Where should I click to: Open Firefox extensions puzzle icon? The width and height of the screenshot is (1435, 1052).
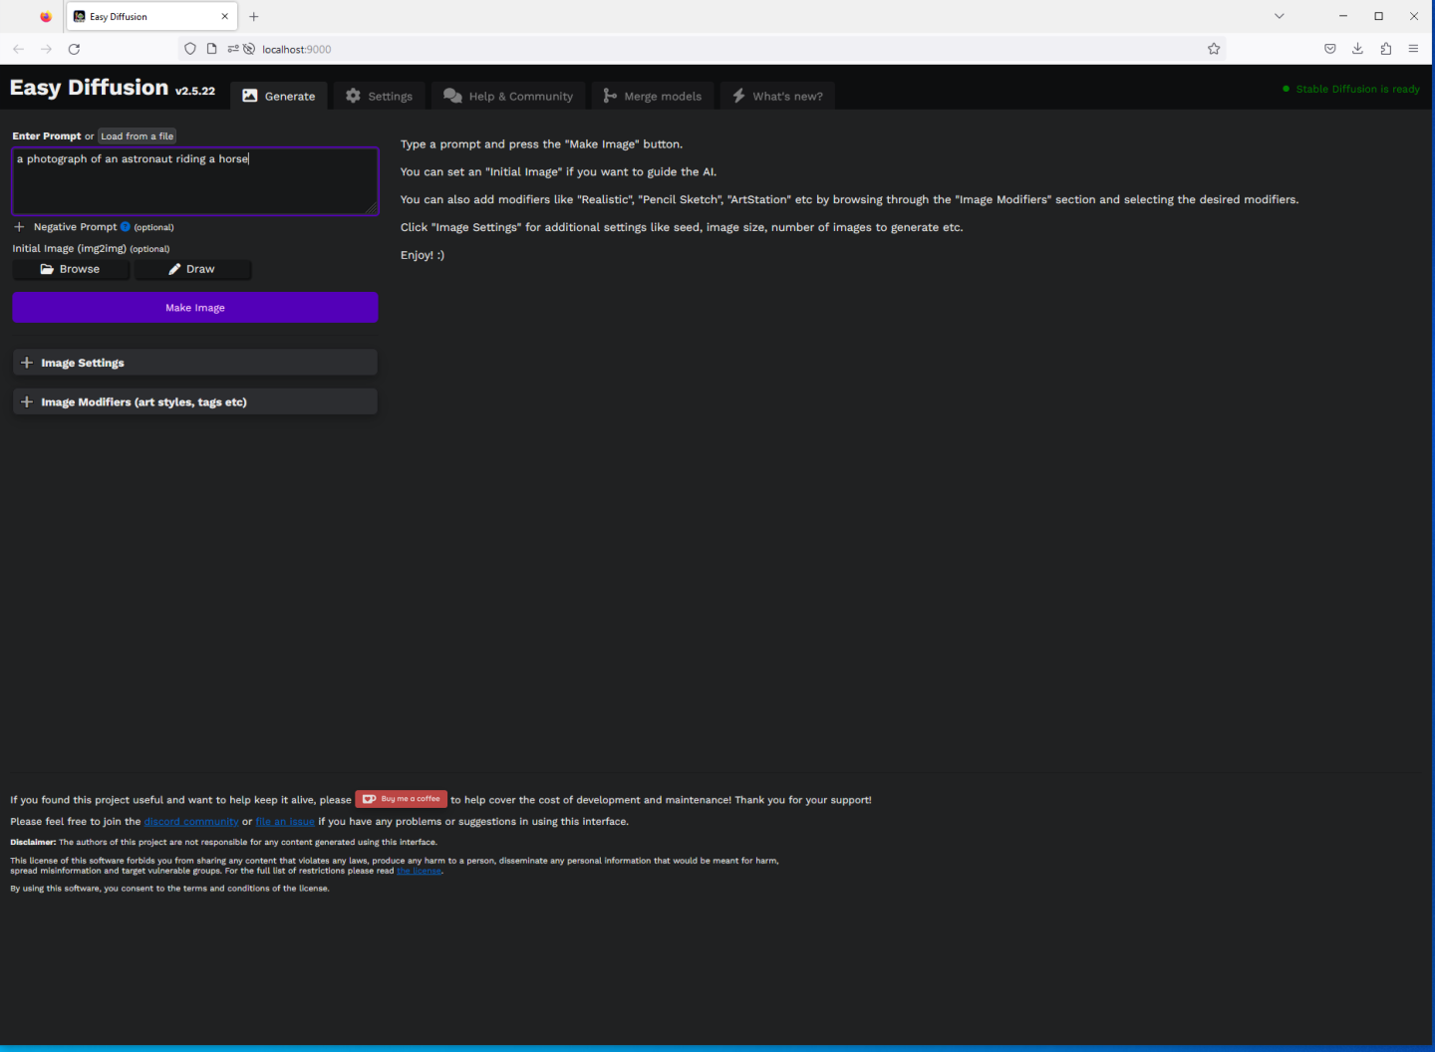click(x=1385, y=49)
